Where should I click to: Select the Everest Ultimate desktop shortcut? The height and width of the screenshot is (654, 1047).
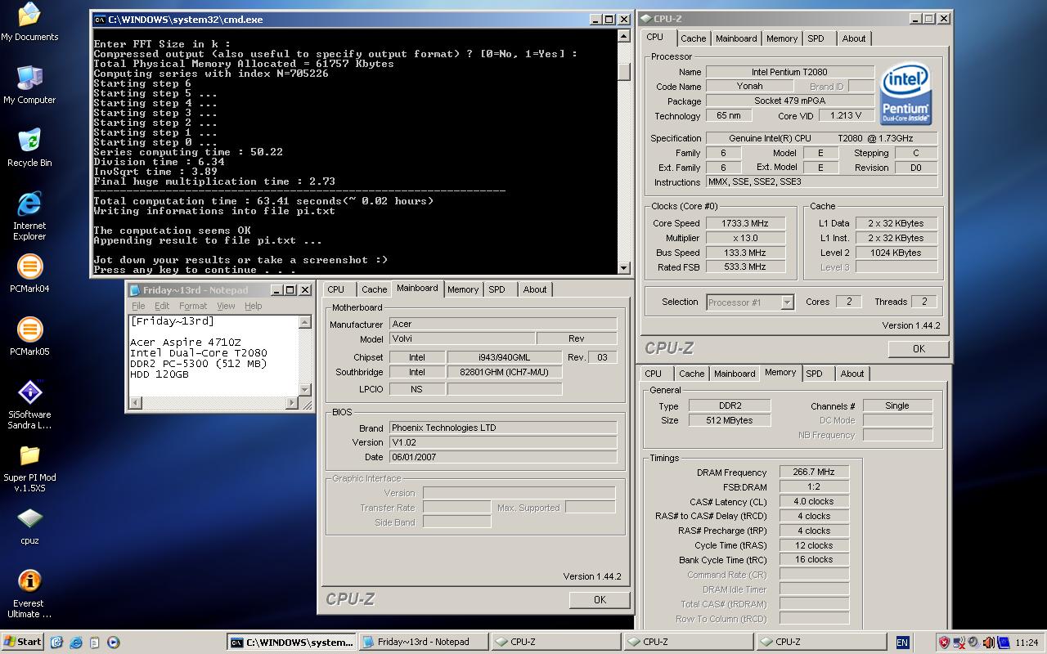(29, 594)
